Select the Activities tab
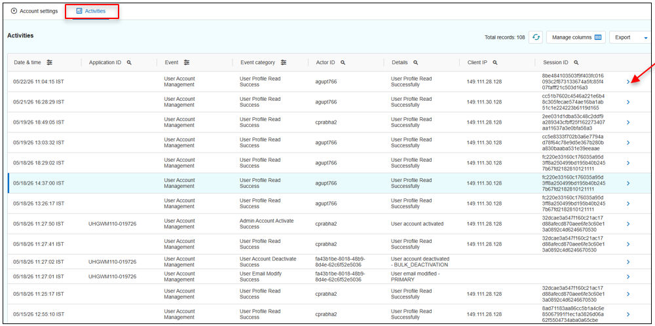 click(91, 11)
